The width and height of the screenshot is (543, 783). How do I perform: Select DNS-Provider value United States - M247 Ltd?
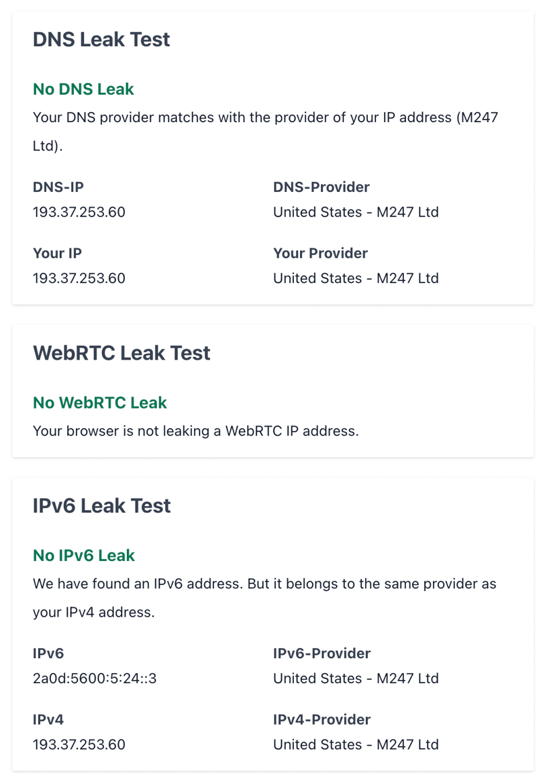coord(356,212)
